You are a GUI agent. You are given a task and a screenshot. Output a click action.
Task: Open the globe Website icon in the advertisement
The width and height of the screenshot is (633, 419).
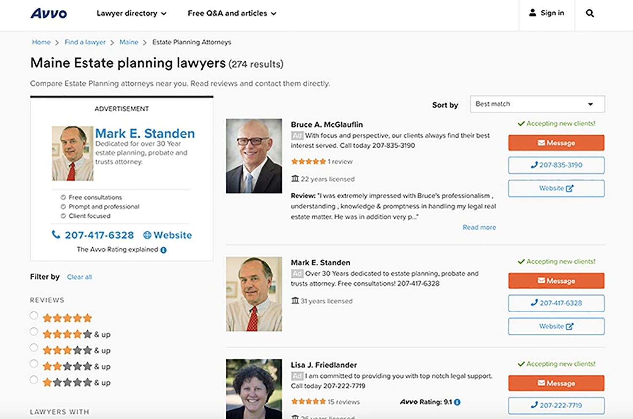pyautogui.click(x=147, y=235)
